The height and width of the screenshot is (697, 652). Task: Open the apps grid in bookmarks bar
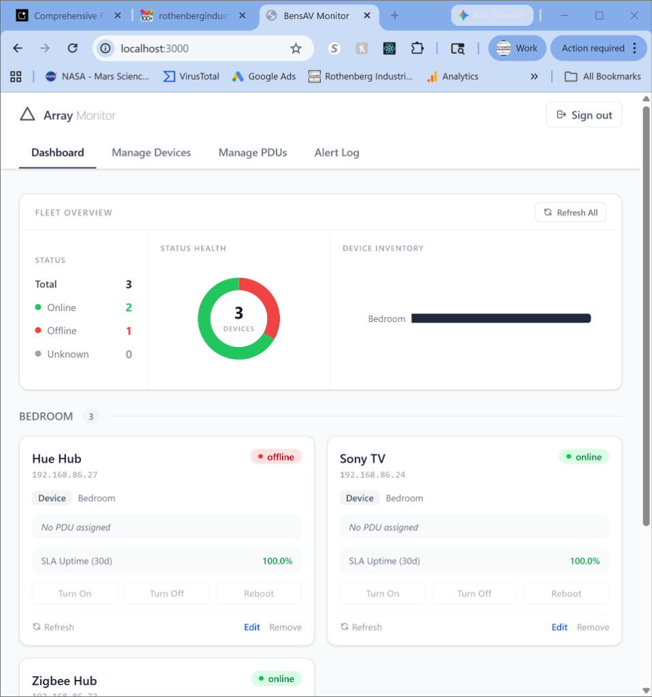coord(16,76)
